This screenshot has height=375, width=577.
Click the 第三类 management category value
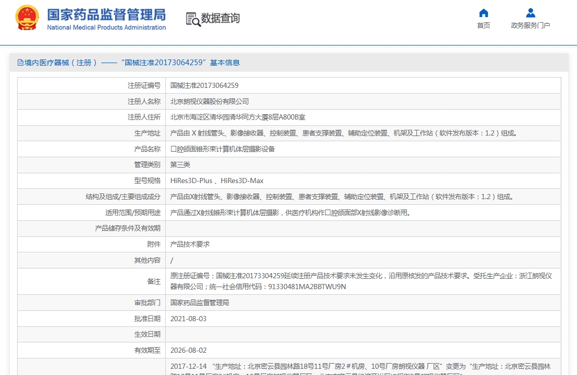coord(180,164)
